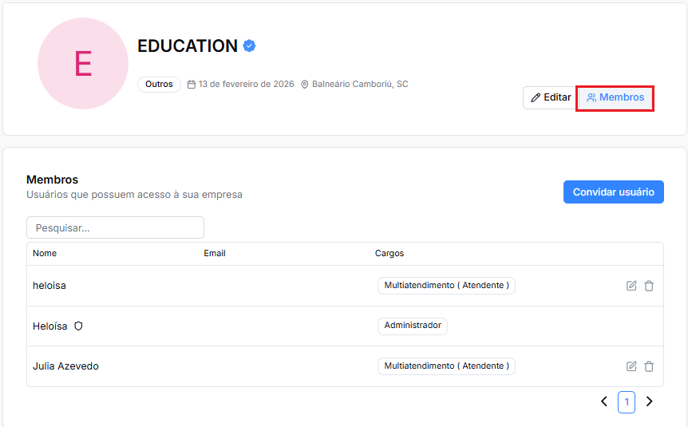Image resolution: width=688 pixels, height=427 pixels.
Task: Focus the Pesquisar search field
Action: tap(115, 227)
